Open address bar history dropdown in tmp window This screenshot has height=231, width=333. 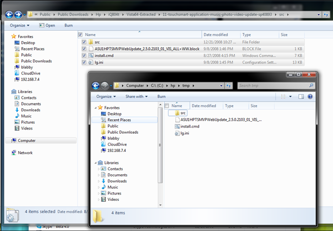(221, 86)
